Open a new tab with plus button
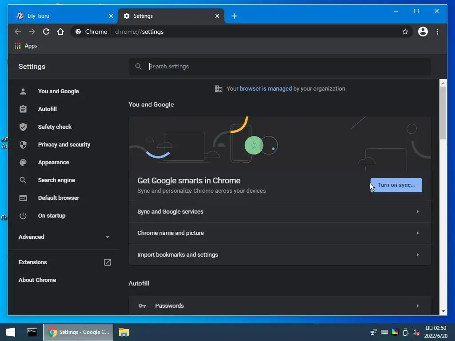455x341 pixels. [234, 16]
